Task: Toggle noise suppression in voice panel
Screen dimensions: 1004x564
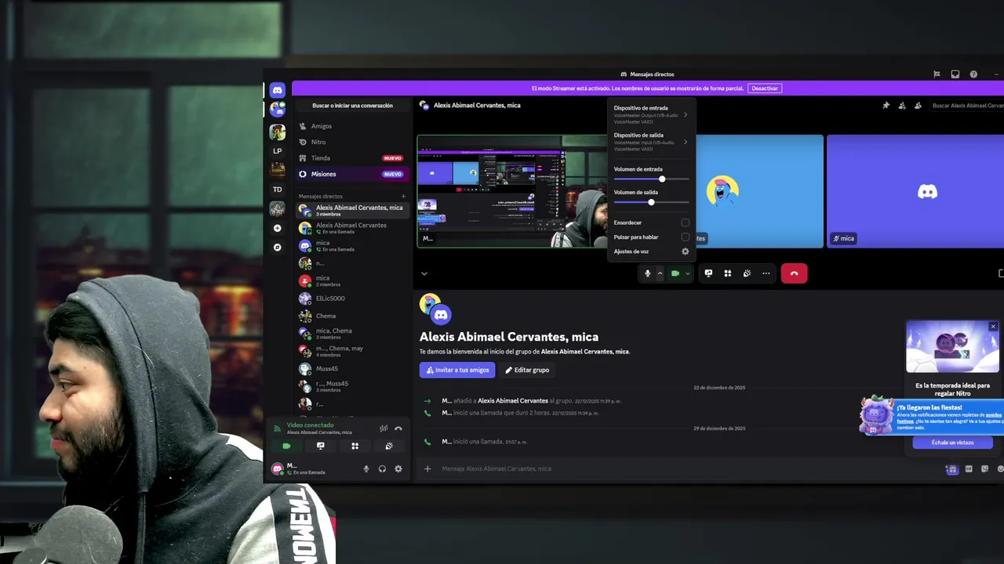Action: 384,428
